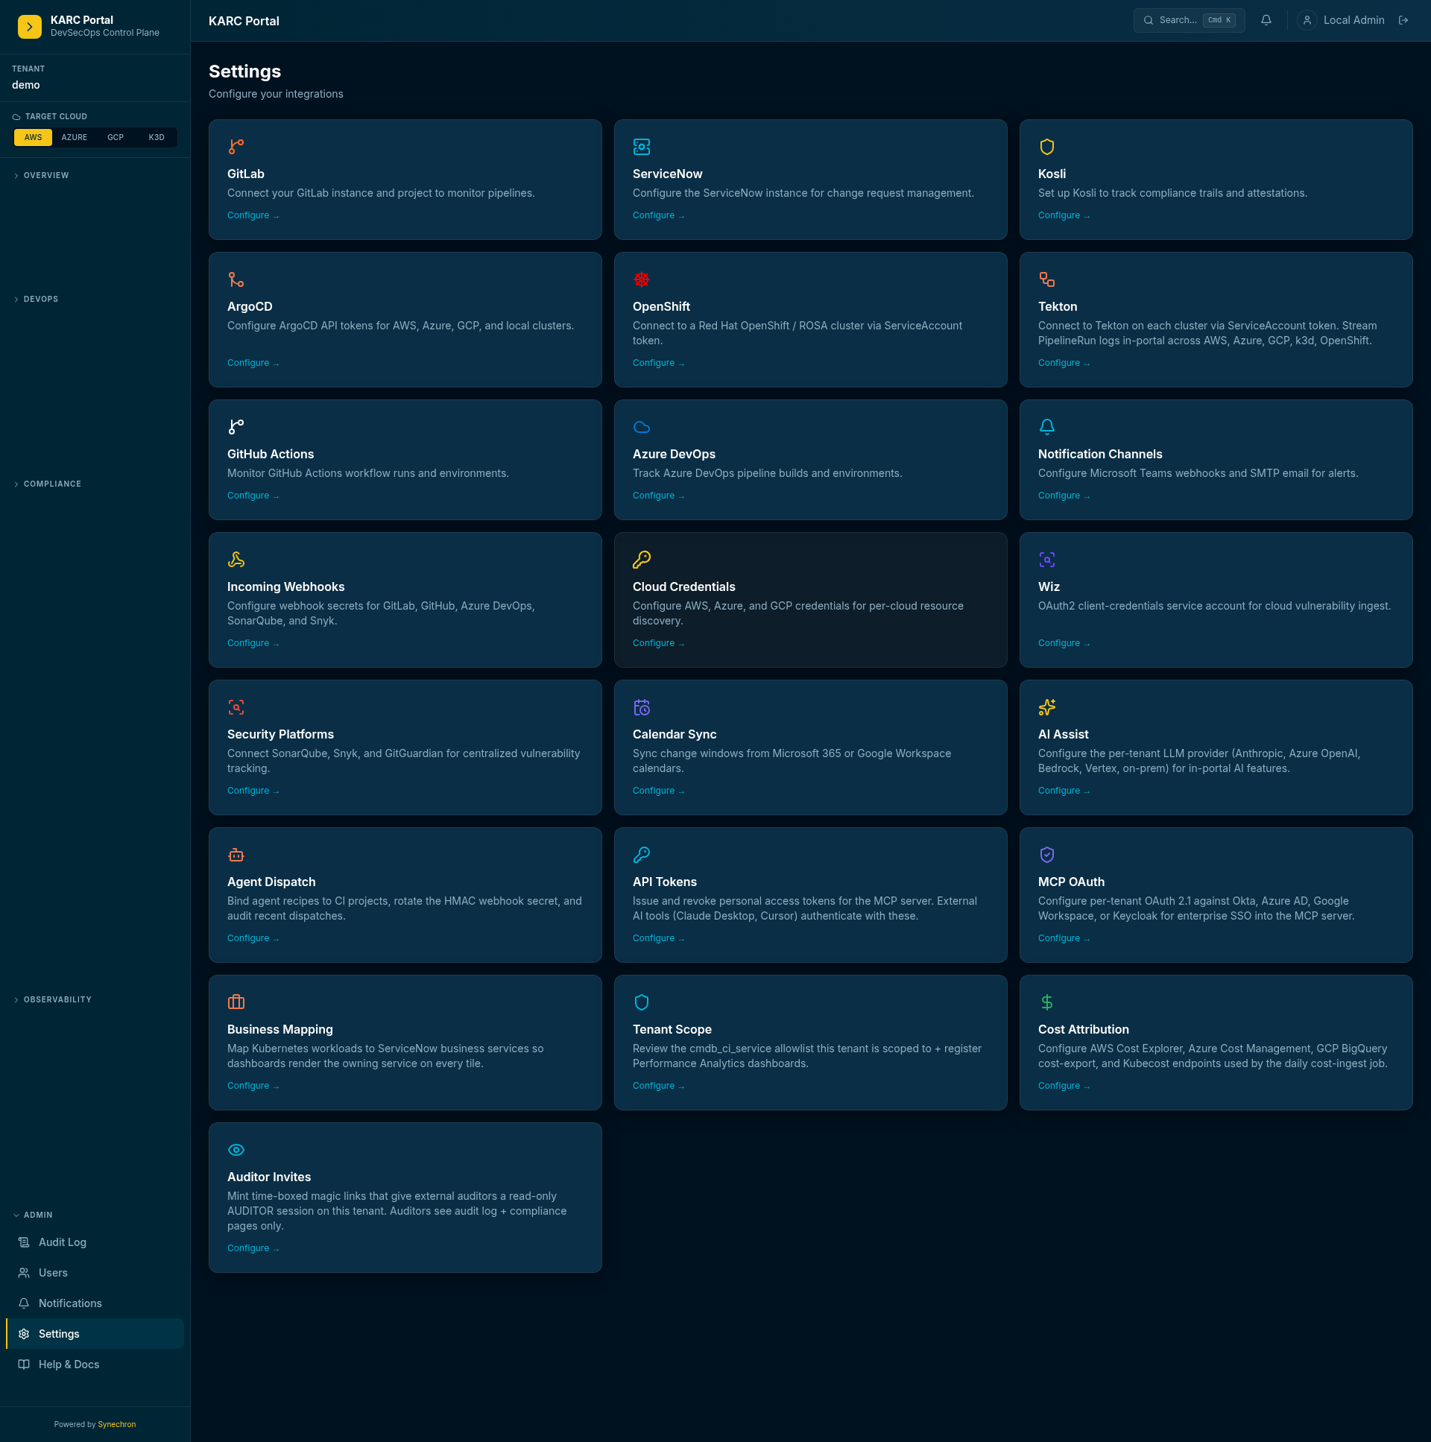This screenshot has height=1442, width=1431.
Task: Open the notifications bell in header
Action: [x=1266, y=20]
